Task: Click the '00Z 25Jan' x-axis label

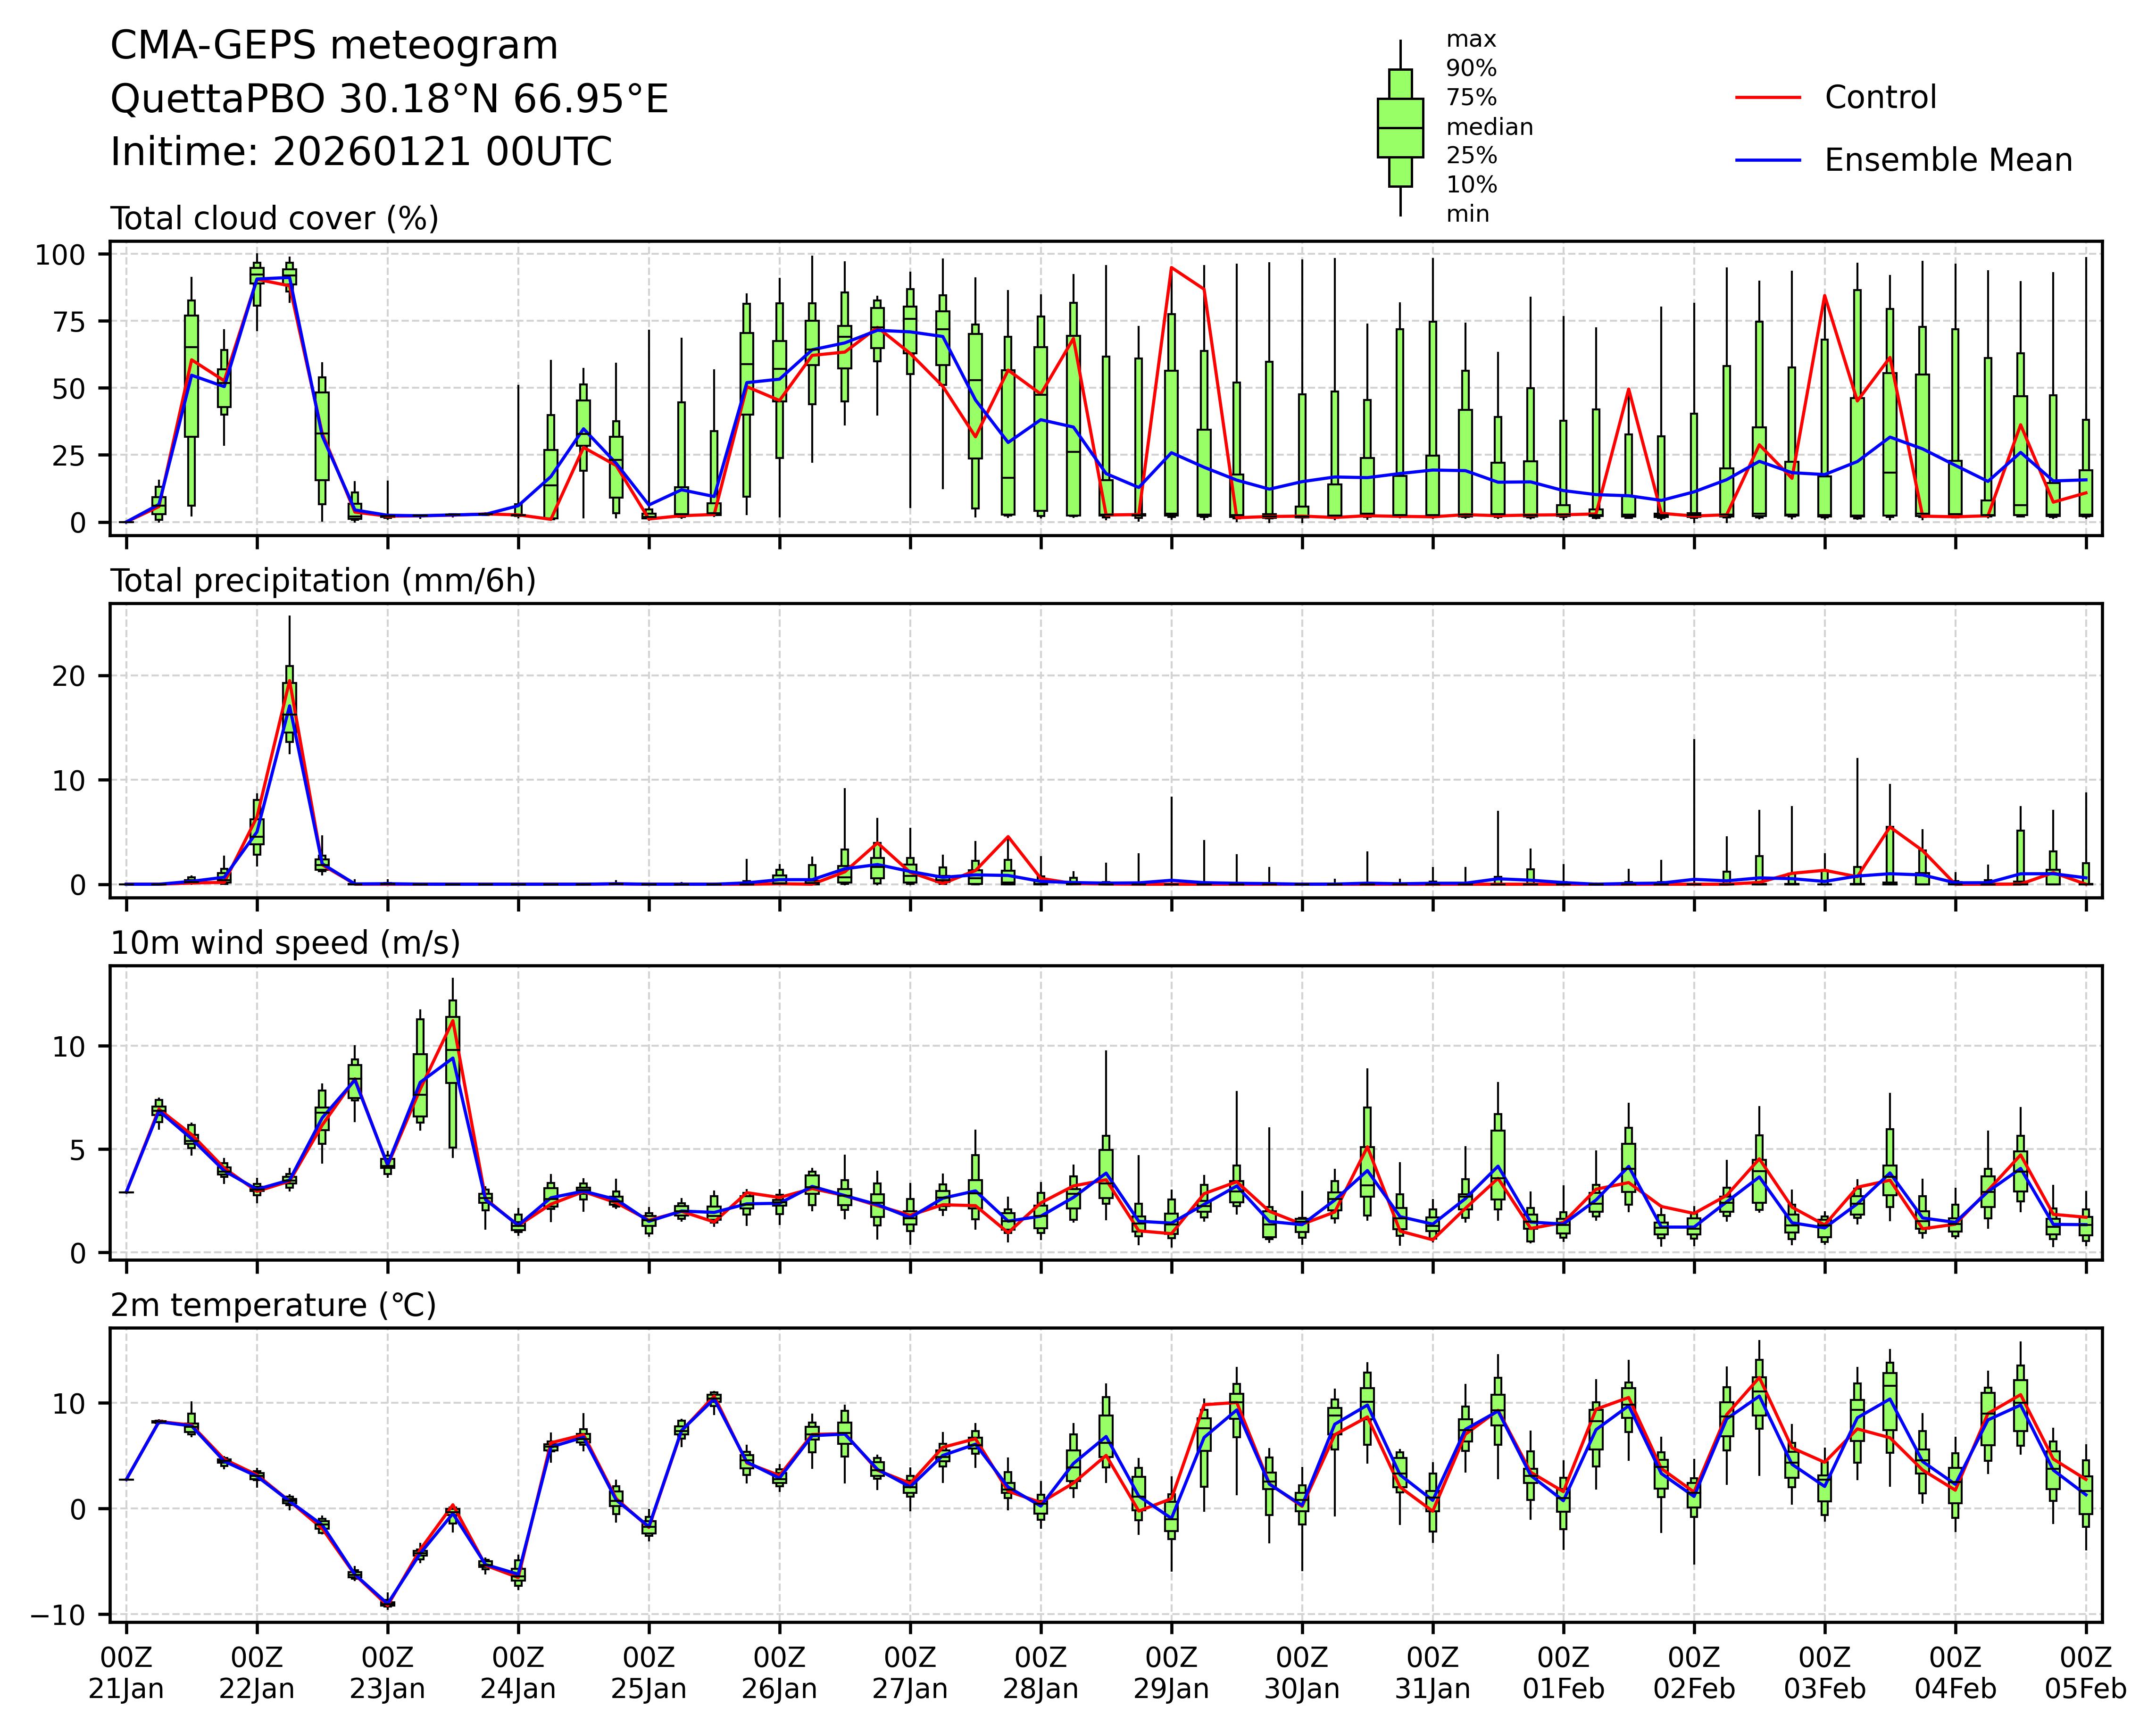Action: coord(648,1673)
